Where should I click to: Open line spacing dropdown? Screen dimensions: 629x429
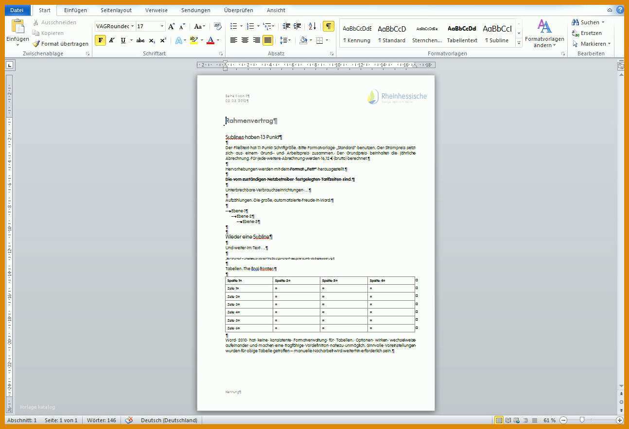[x=286, y=40]
